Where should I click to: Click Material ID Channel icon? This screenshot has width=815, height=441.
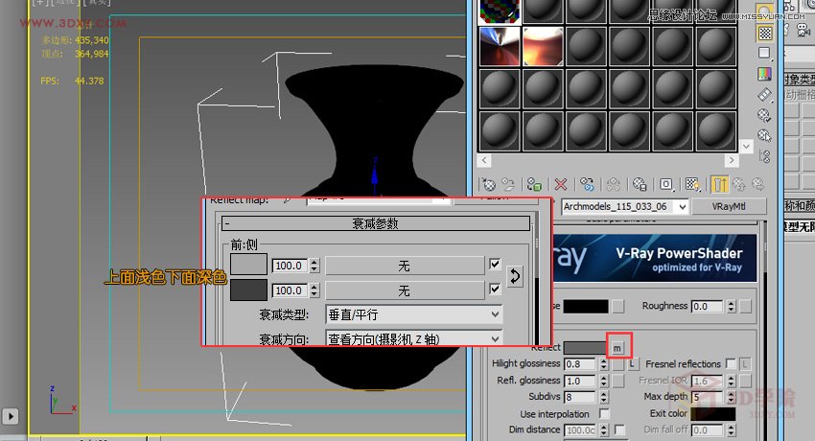pos(665,184)
